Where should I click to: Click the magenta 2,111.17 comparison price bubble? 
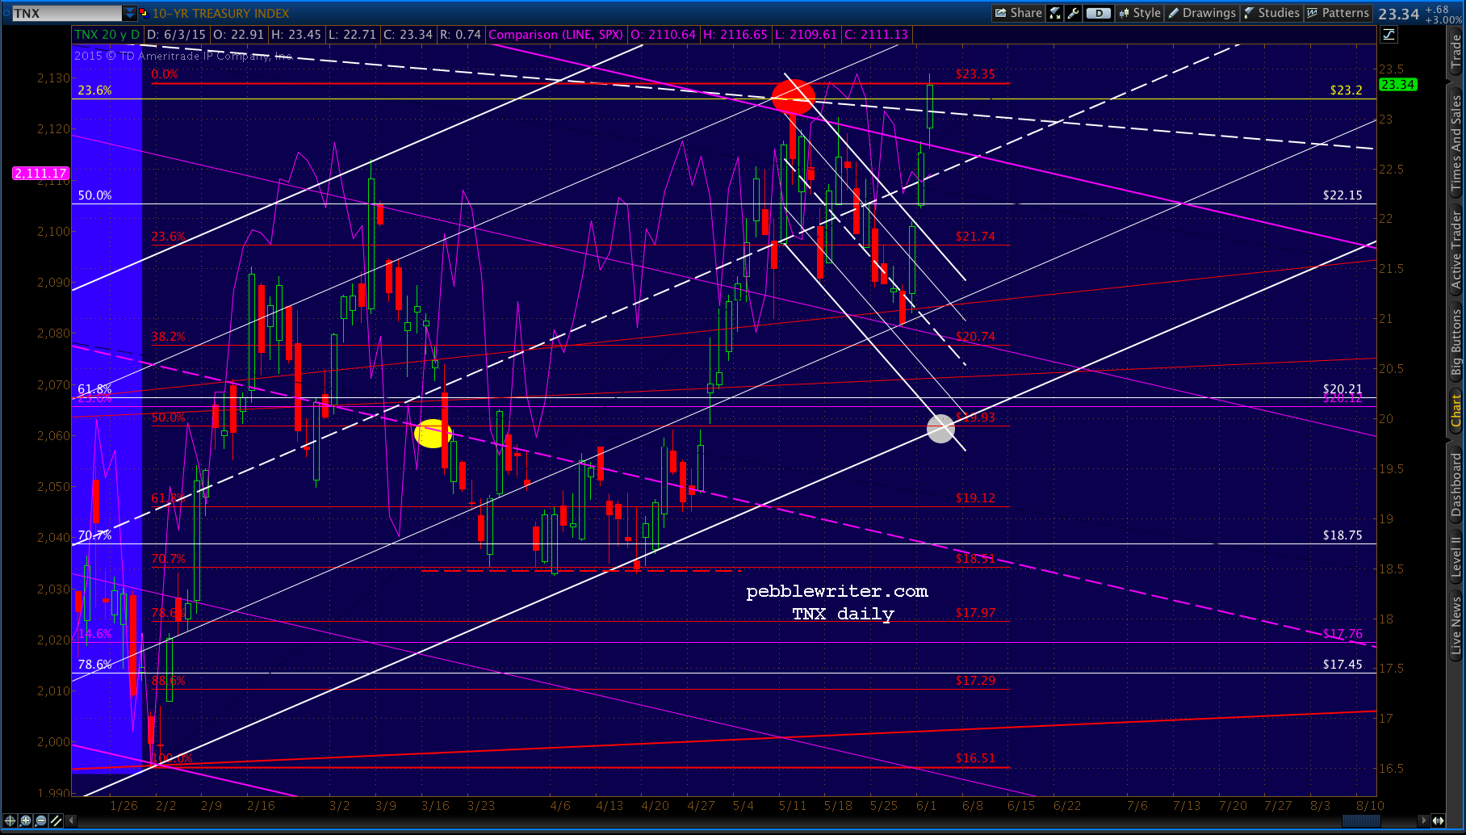pos(41,174)
